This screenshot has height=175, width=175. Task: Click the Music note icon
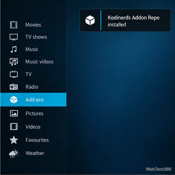pos(13,49)
